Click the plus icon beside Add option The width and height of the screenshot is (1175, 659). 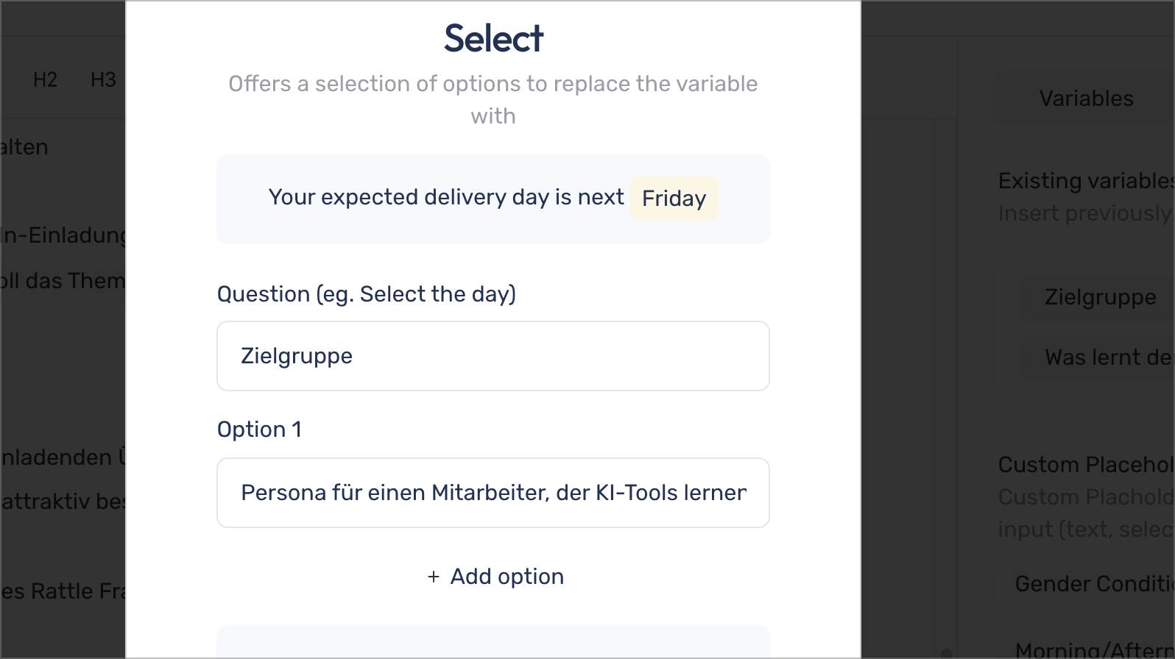click(x=434, y=577)
